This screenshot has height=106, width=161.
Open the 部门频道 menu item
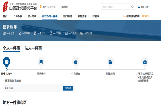pyautogui.click(x=68, y=16)
